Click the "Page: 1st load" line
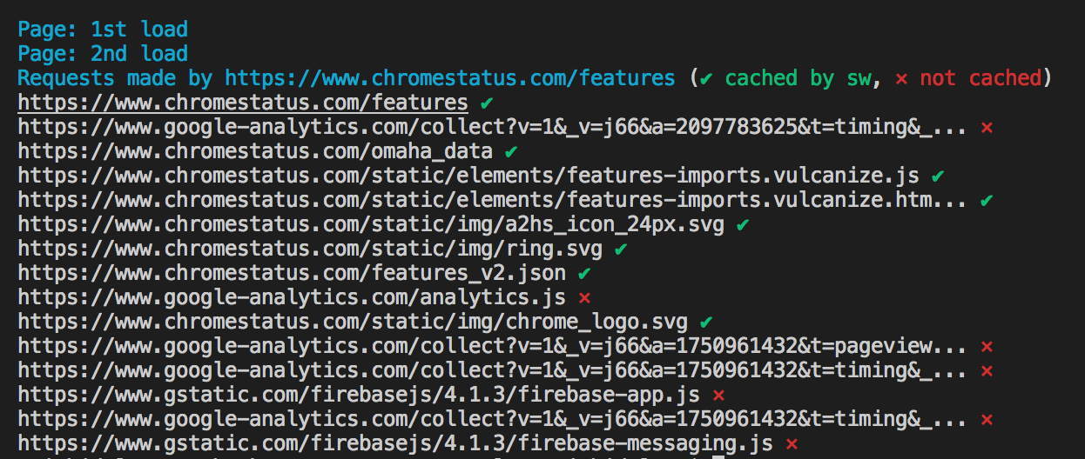Image resolution: width=1085 pixels, height=459 pixels. click(x=103, y=30)
